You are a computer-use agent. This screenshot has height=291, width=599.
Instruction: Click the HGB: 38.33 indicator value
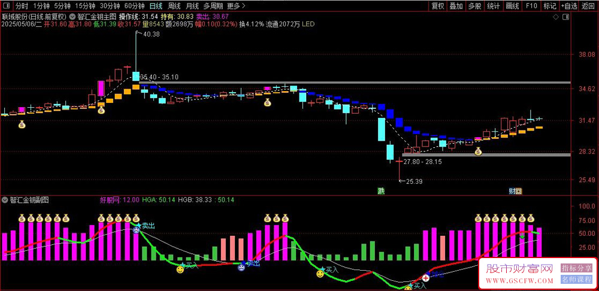tap(195, 200)
